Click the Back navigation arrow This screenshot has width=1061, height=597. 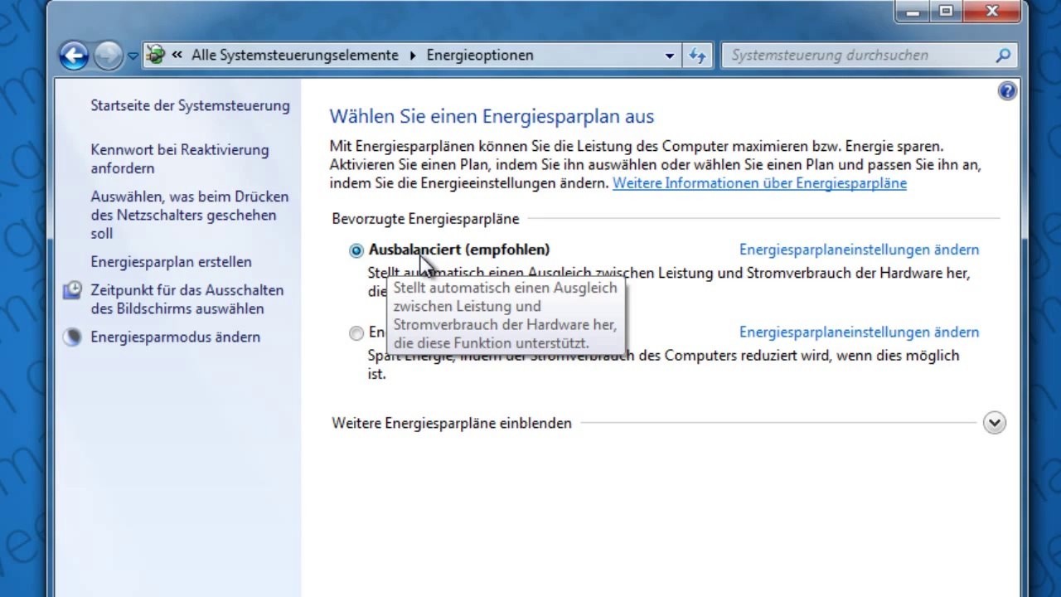[74, 56]
